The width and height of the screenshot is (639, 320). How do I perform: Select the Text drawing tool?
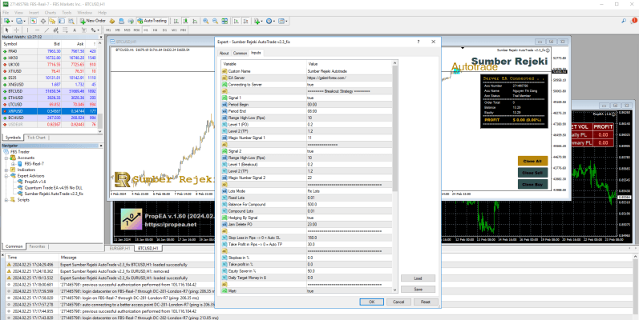click(75, 30)
